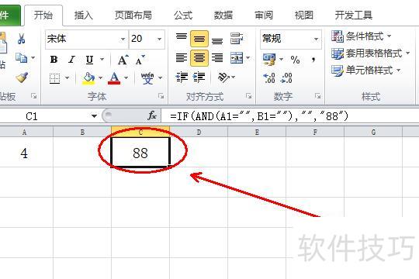
Task: Click the wén phonetic guide icon
Action: coord(147,78)
